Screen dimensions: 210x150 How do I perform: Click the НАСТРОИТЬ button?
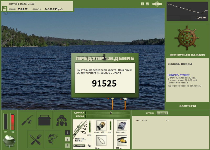tap(80, 146)
